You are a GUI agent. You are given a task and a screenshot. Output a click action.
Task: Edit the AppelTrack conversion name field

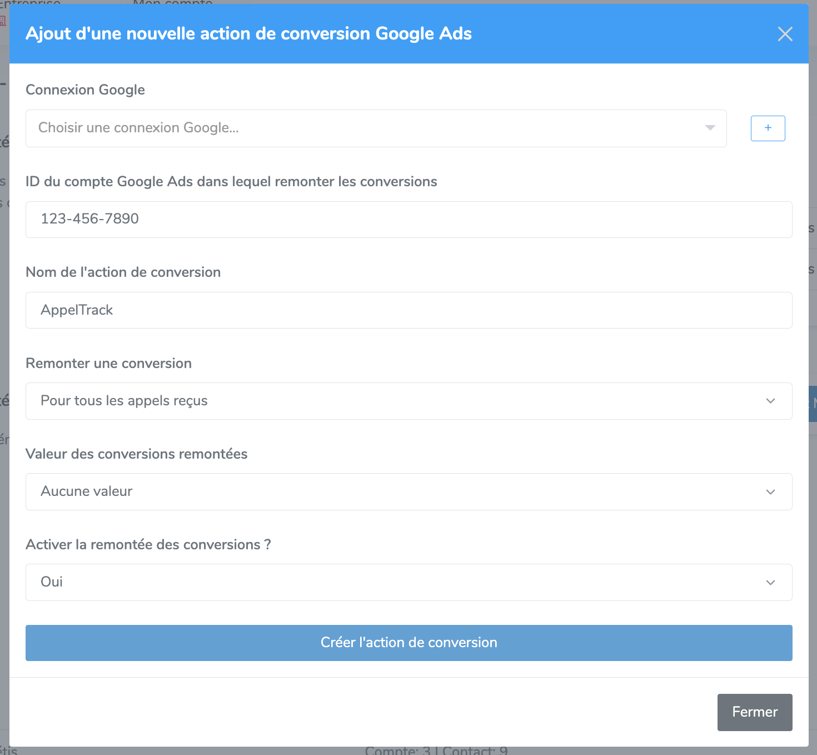(x=409, y=310)
